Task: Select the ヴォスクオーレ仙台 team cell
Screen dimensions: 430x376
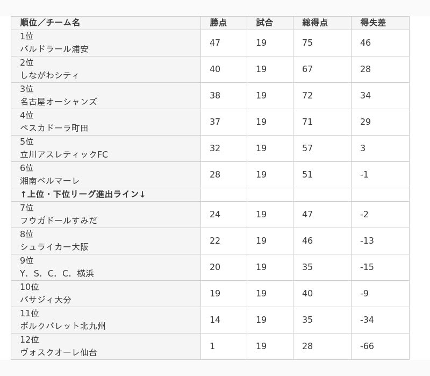Action: (106, 346)
